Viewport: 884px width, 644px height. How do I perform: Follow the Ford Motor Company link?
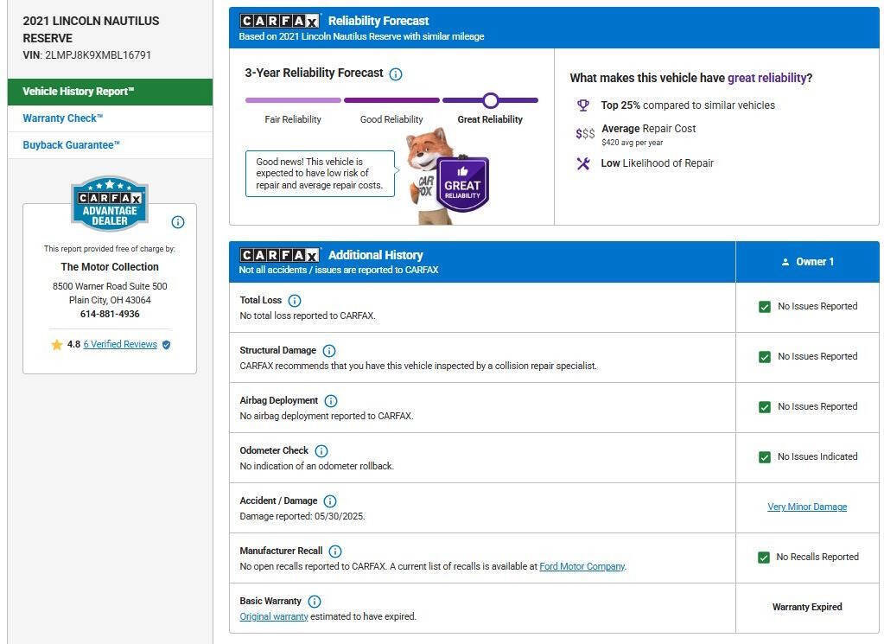(x=582, y=567)
